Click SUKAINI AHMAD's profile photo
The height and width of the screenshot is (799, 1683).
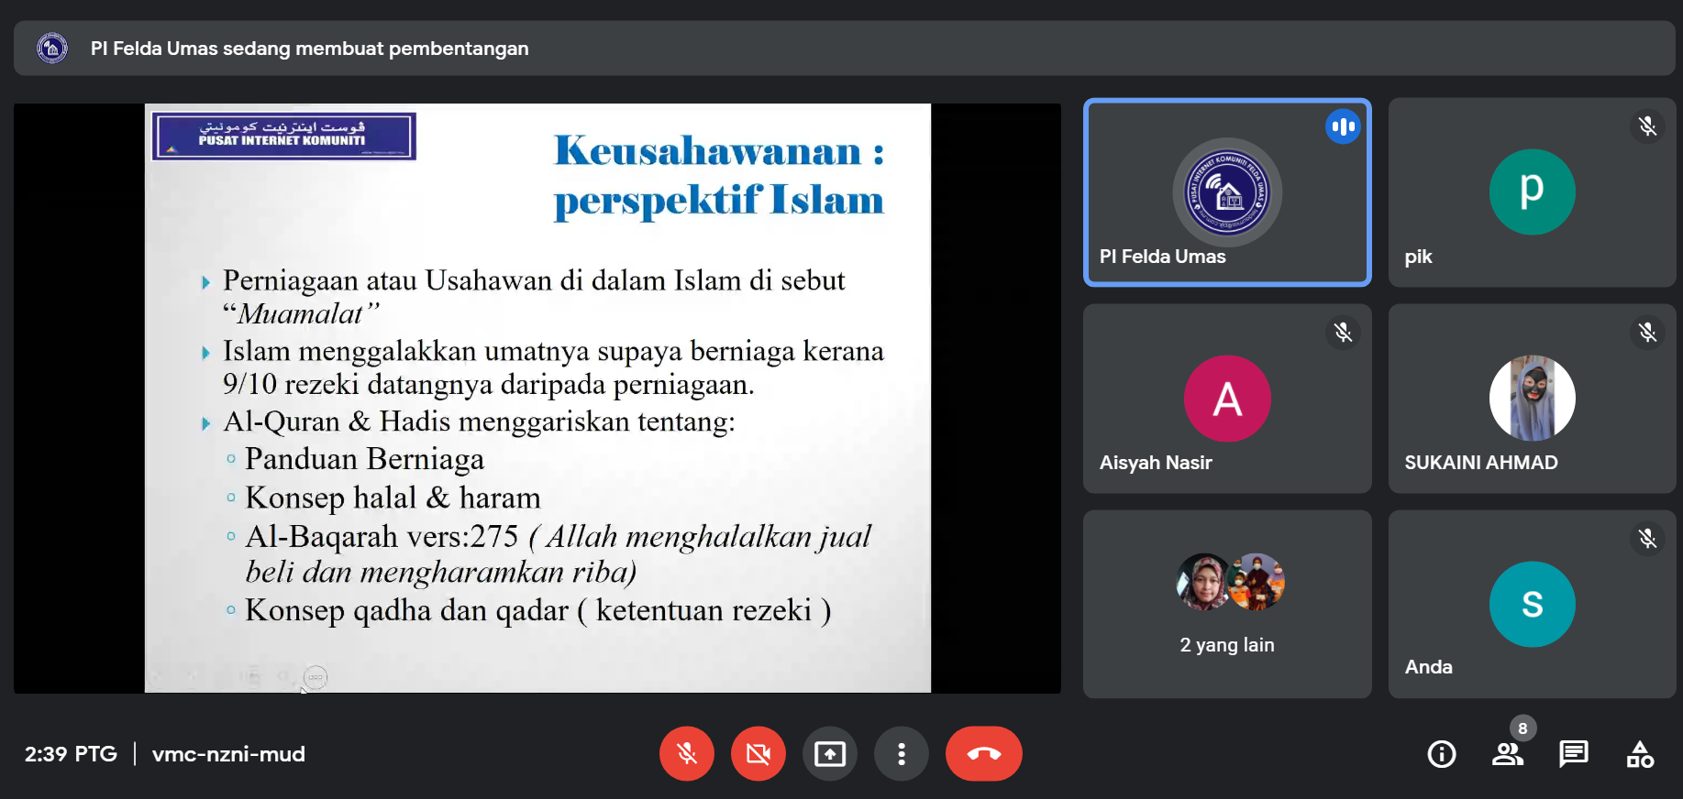pos(1532,399)
